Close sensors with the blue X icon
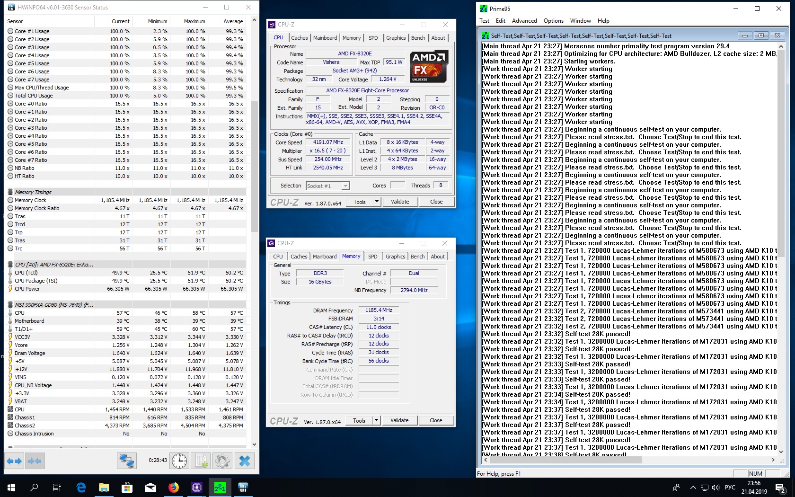Screen dimensions: 795x497 244,461
